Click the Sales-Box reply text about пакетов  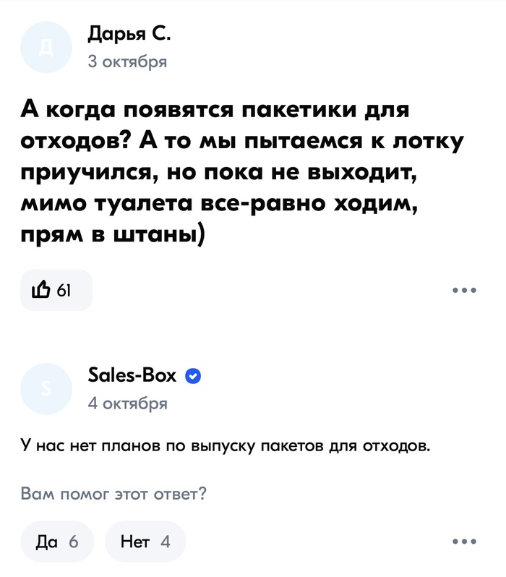(x=226, y=446)
